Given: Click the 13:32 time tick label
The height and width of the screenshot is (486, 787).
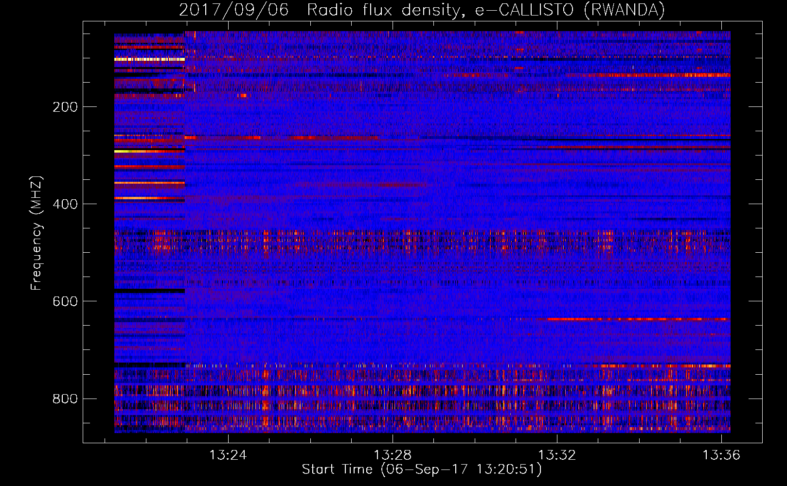Looking at the screenshot, I should coord(557,455).
